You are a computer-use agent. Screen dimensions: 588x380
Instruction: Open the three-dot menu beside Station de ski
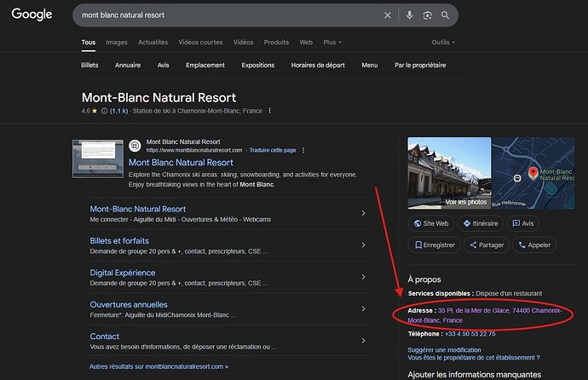point(269,111)
